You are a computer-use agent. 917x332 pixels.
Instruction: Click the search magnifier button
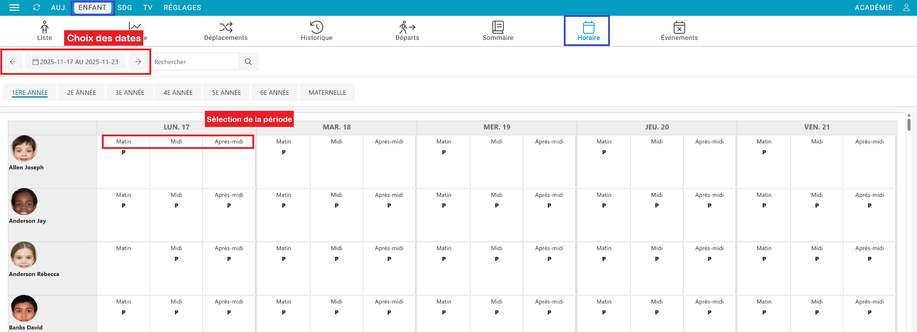[x=248, y=62]
